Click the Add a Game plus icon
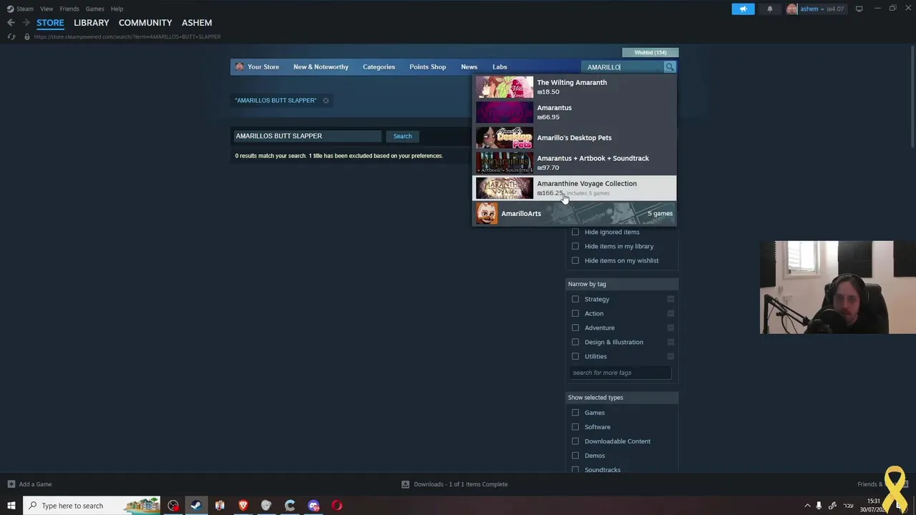Image resolution: width=916 pixels, height=515 pixels. [11, 484]
